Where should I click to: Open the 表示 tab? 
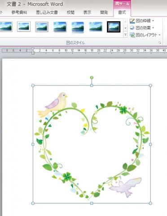(87, 13)
